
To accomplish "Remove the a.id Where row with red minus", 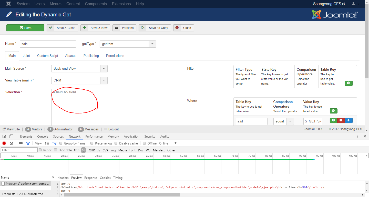I will [341, 120].
